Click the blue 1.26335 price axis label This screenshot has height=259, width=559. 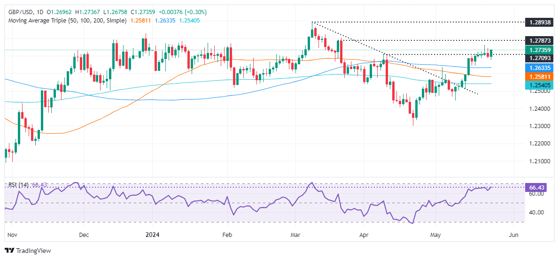(x=539, y=68)
